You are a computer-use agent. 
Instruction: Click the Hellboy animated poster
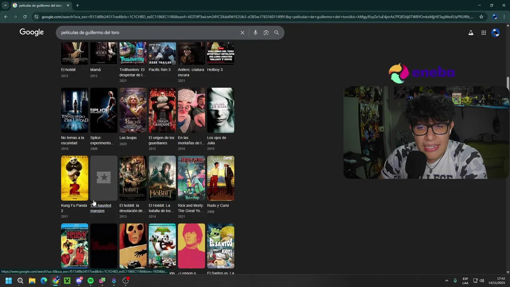[75, 246]
